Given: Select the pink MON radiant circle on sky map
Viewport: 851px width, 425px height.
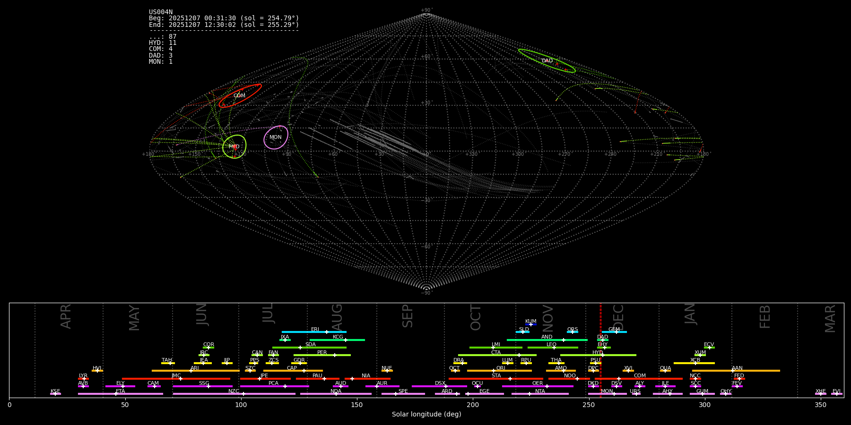Looking at the screenshot, I should pos(276,137).
